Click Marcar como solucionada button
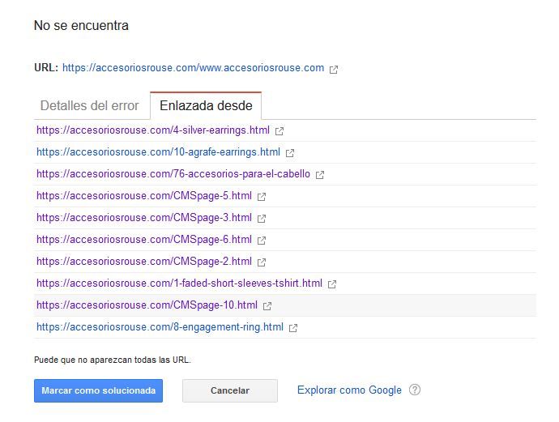Screen dimensions: 559x422 98,390
